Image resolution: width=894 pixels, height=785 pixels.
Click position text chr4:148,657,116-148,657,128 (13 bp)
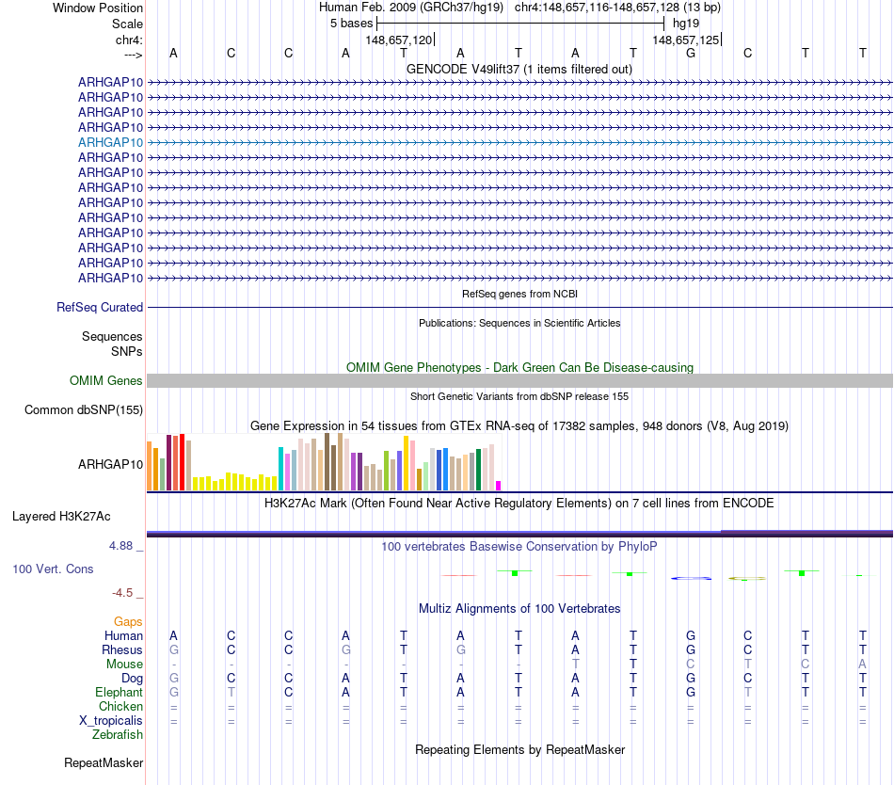click(x=617, y=8)
